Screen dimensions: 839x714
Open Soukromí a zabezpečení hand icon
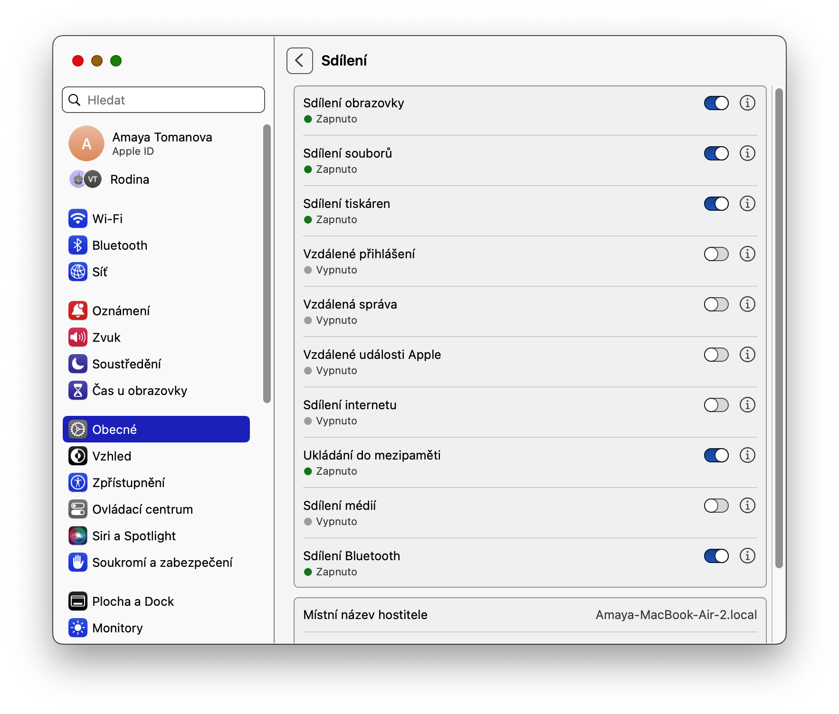pyautogui.click(x=78, y=563)
